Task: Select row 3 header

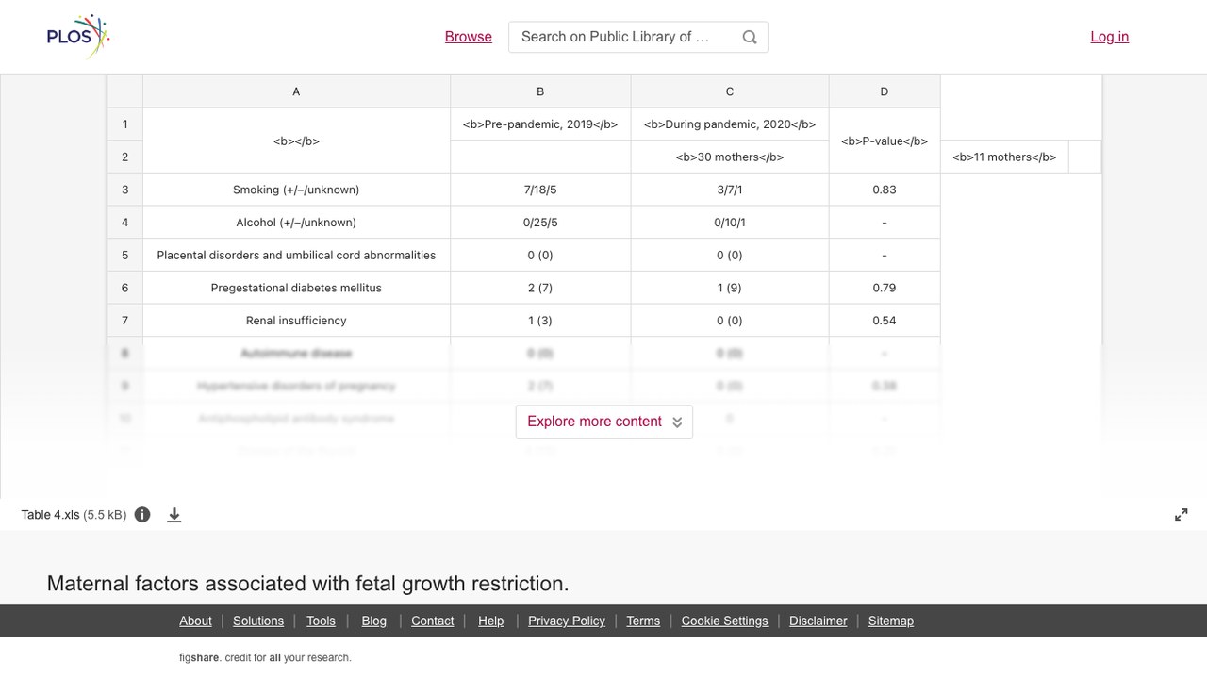Action: (x=124, y=190)
